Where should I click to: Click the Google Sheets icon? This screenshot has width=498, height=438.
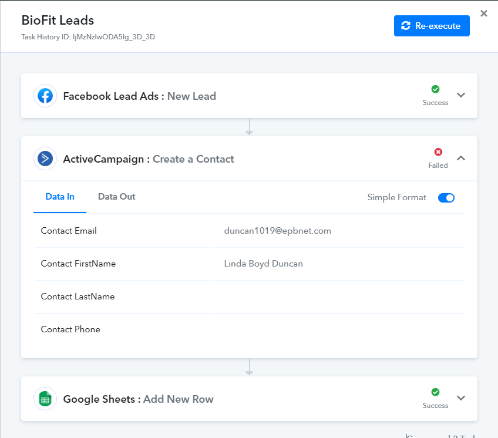click(45, 399)
